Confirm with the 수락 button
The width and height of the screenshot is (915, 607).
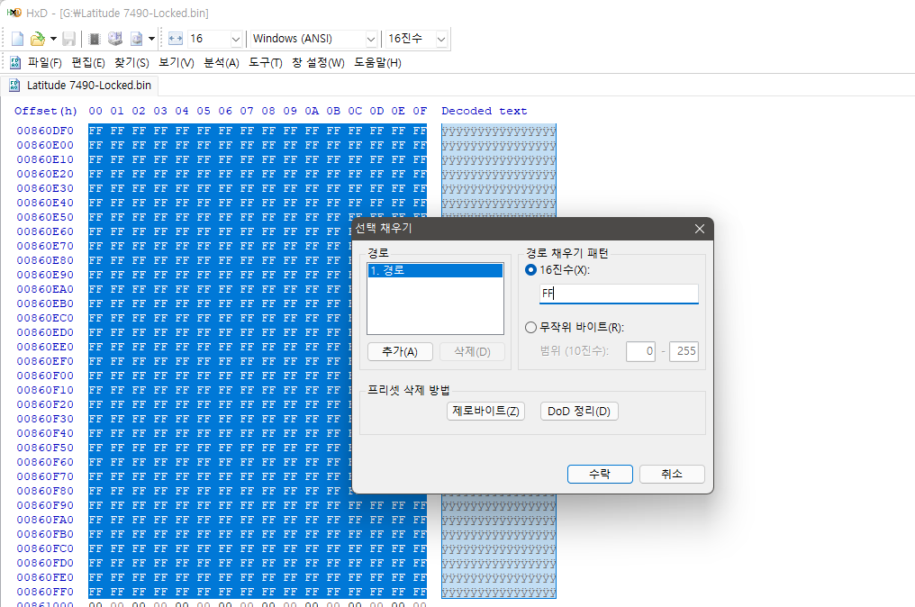(600, 474)
